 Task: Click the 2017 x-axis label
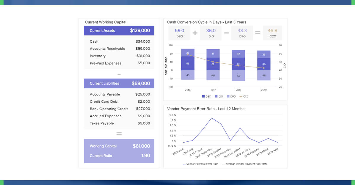[x=213, y=90]
